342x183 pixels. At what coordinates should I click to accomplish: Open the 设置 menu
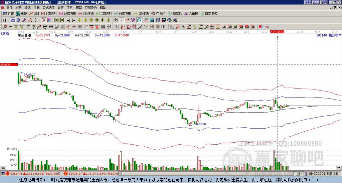coord(61,8)
